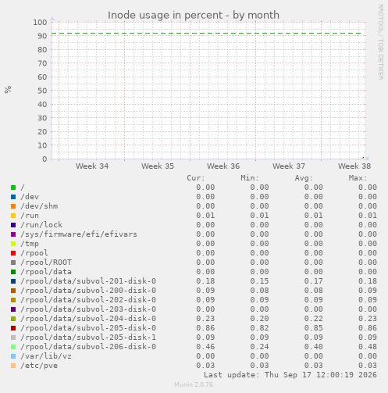Click the 100 value on the y-axis
The height and width of the screenshot is (393, 388).
coord(40,23)
